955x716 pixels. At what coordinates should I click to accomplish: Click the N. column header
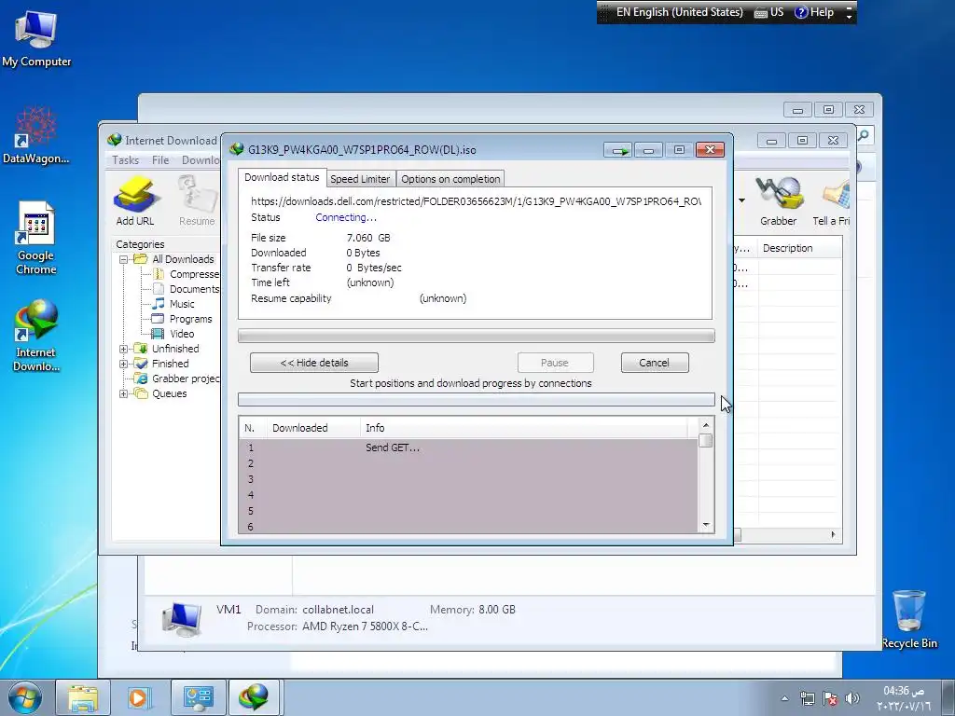click(253, 428)
